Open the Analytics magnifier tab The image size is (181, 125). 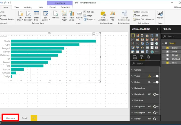click(149, 57)
